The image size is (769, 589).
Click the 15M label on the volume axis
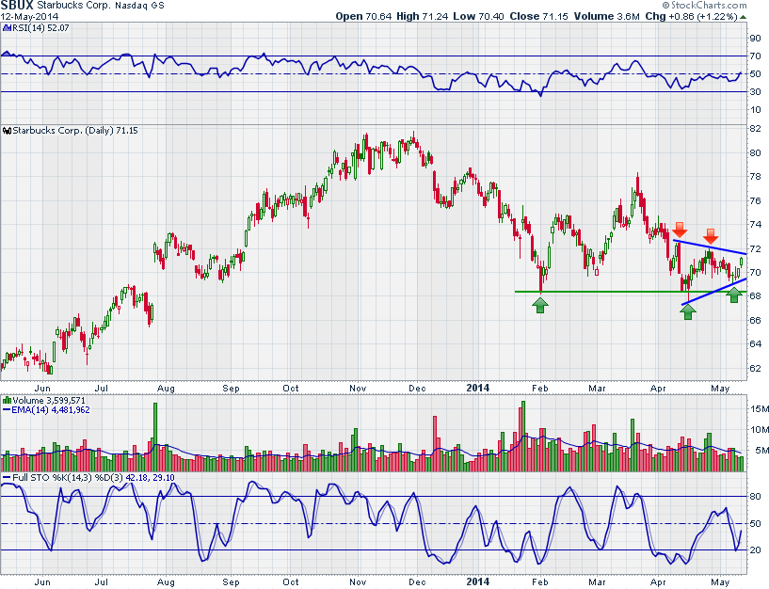tap(760, 409)
